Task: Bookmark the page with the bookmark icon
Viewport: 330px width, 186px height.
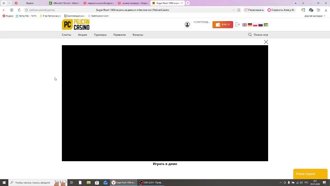Action: coord(239,10)
